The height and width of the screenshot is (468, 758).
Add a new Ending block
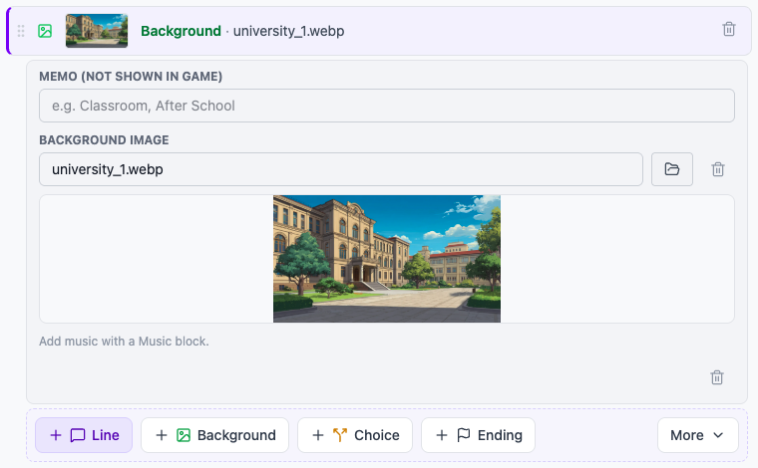(x=478, y=435)
